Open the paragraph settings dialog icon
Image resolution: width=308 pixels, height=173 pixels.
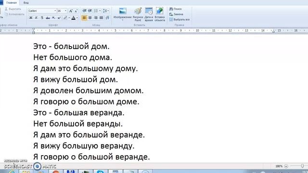click(107, 18)
